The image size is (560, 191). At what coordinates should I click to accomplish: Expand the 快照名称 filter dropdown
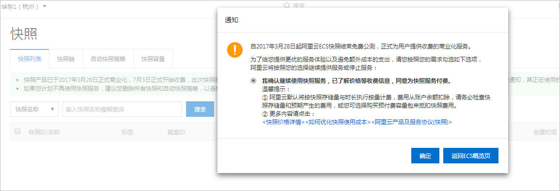click(x=34, y=109)
